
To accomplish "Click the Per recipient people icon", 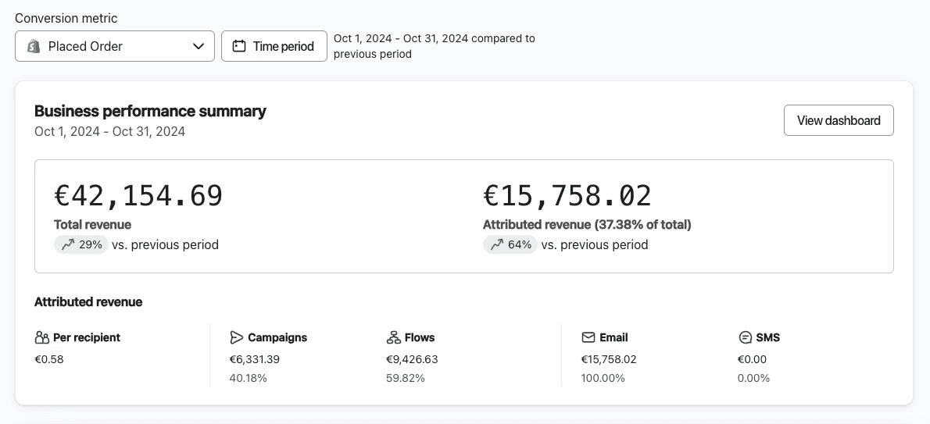I will click(x=42, y=337).
